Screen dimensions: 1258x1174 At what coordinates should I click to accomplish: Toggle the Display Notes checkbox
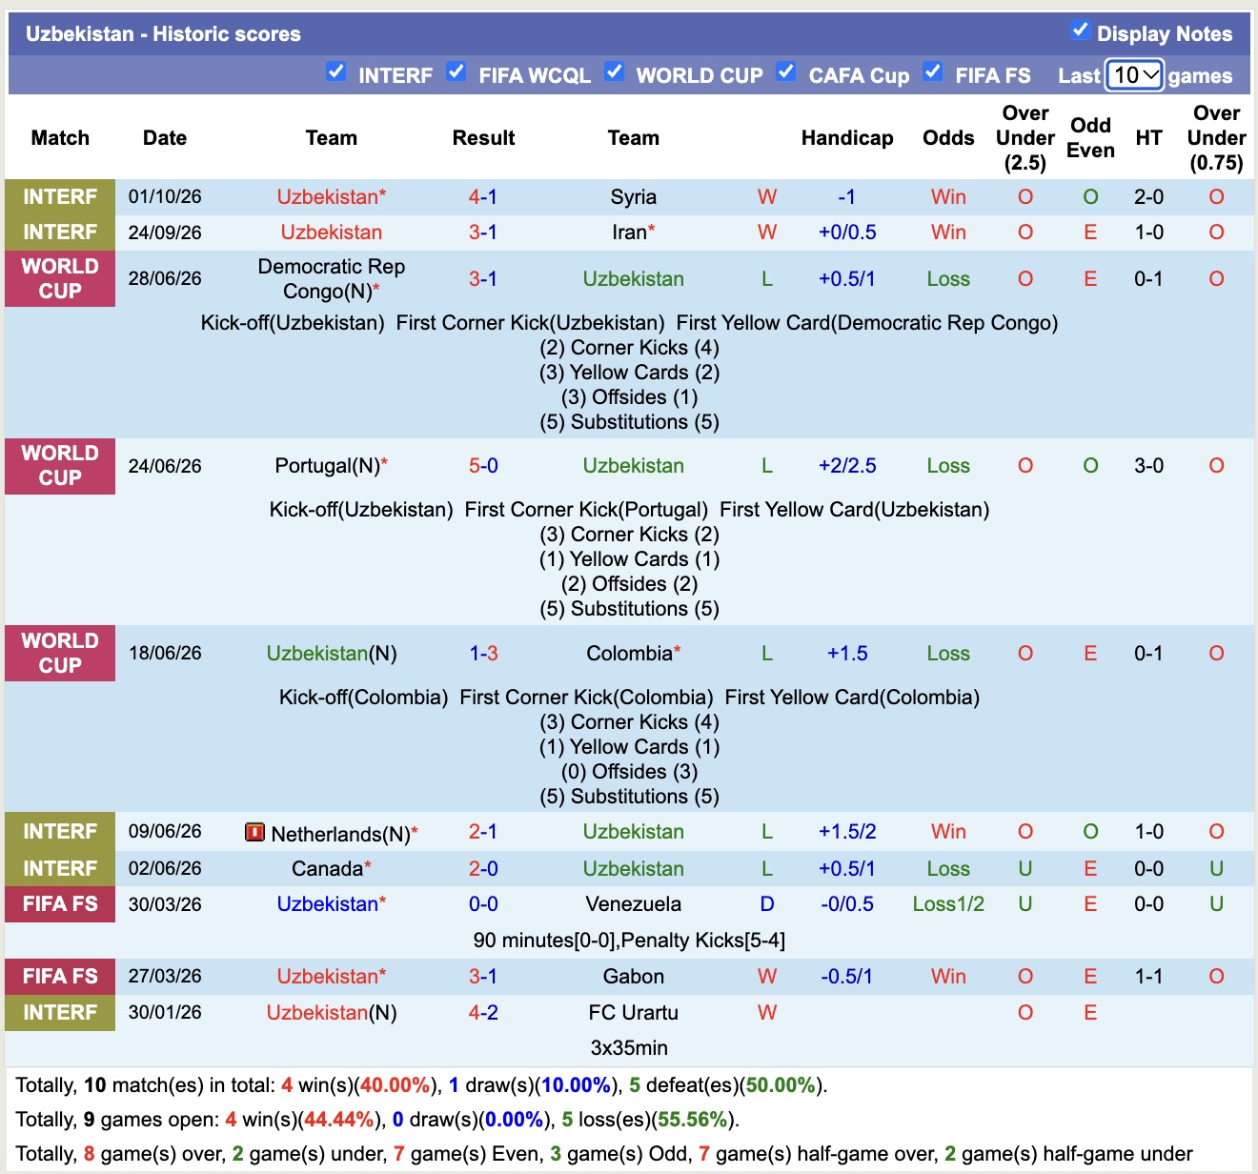coord(1080,30)
